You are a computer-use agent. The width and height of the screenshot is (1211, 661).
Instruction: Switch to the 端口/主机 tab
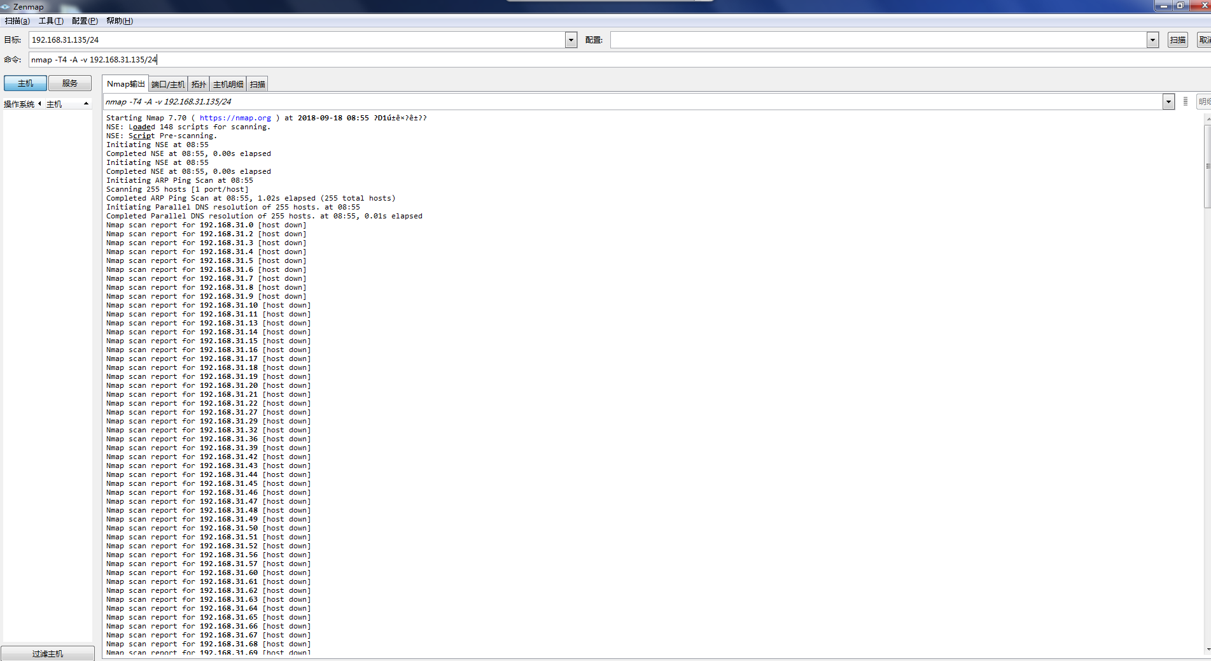(168, 84)
